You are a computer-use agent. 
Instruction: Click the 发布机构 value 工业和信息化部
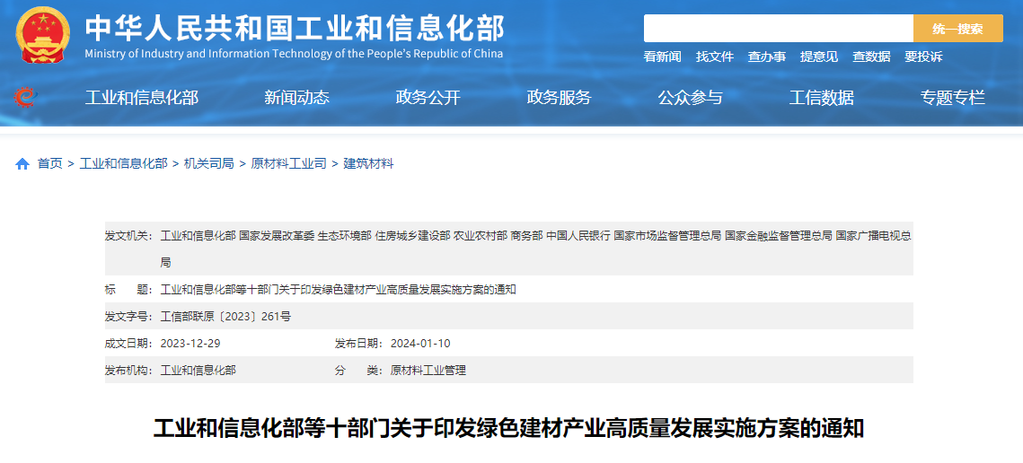(198, 371)
